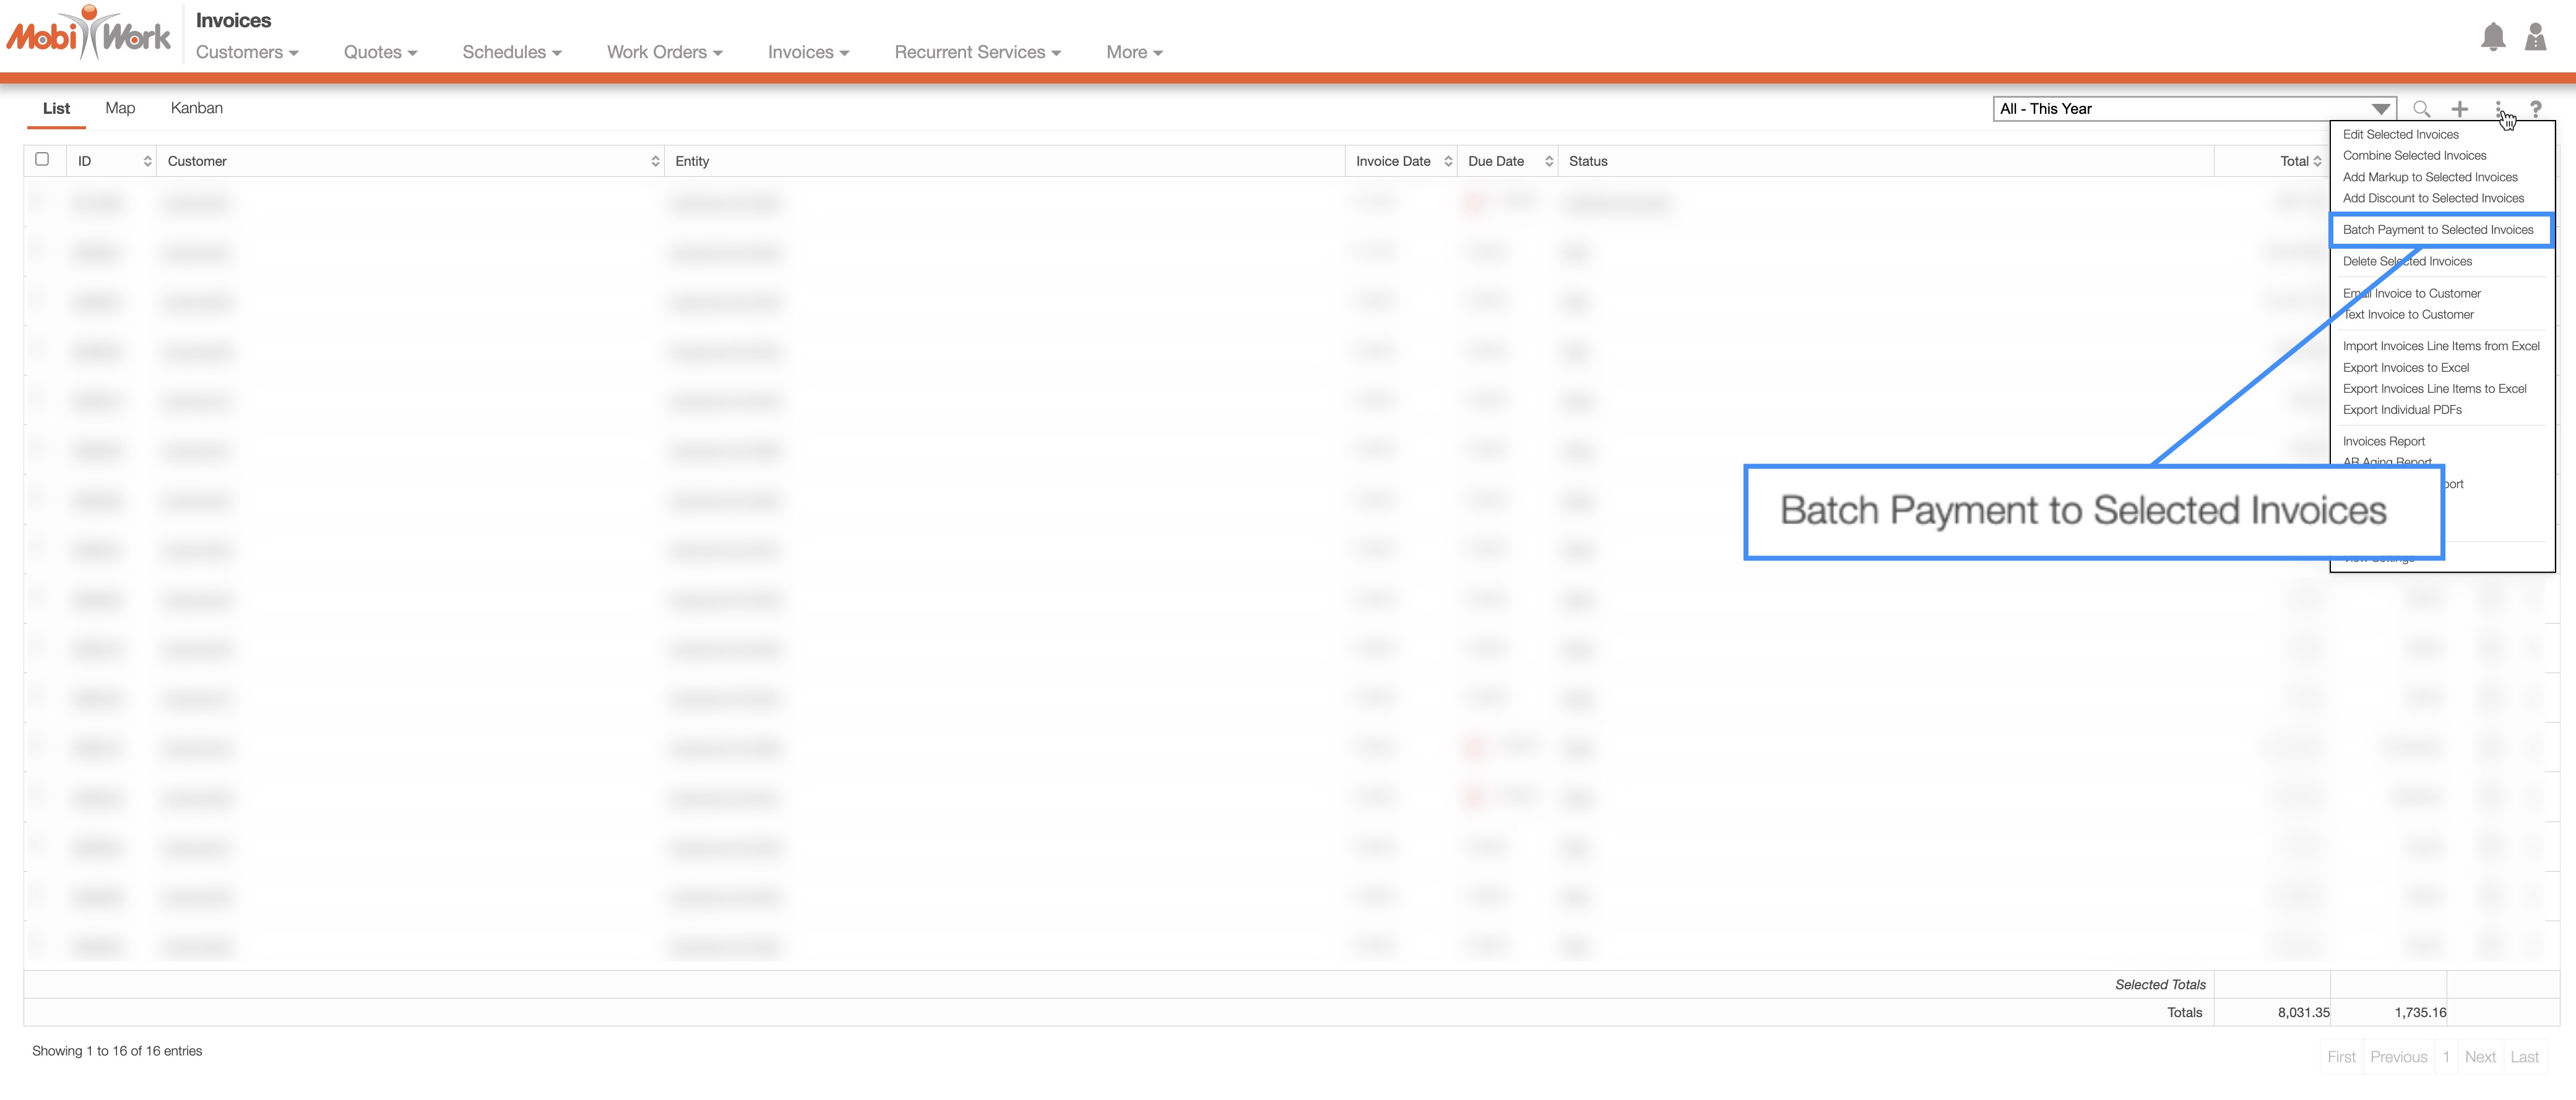Open the user profile icon
This screenshot has height=1100, width=2576.
[x=2535, y=38]
